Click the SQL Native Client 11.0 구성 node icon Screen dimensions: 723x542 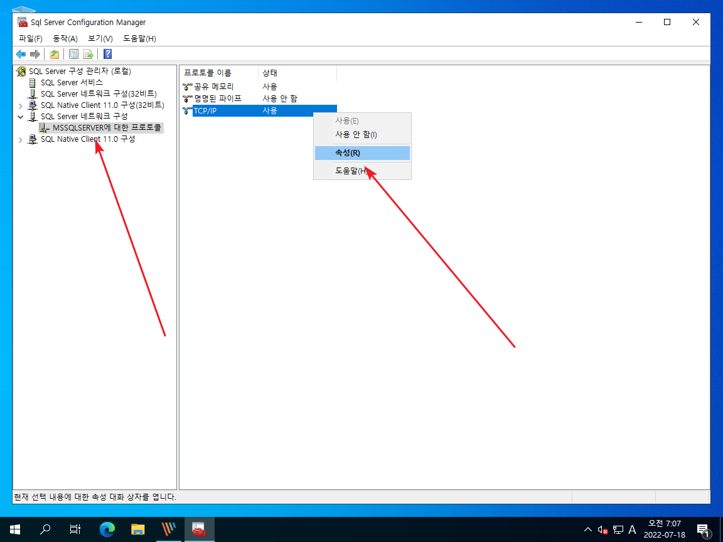click(33, 139)
